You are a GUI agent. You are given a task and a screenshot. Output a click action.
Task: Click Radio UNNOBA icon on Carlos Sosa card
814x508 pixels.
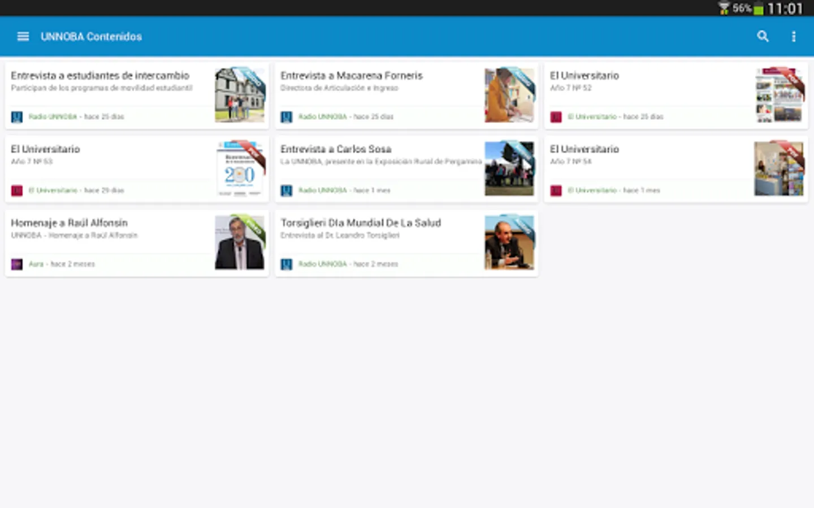click(287, 190)
